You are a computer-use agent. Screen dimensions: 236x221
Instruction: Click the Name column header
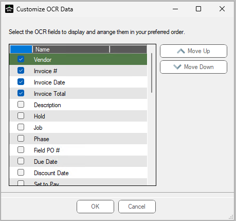71,49
